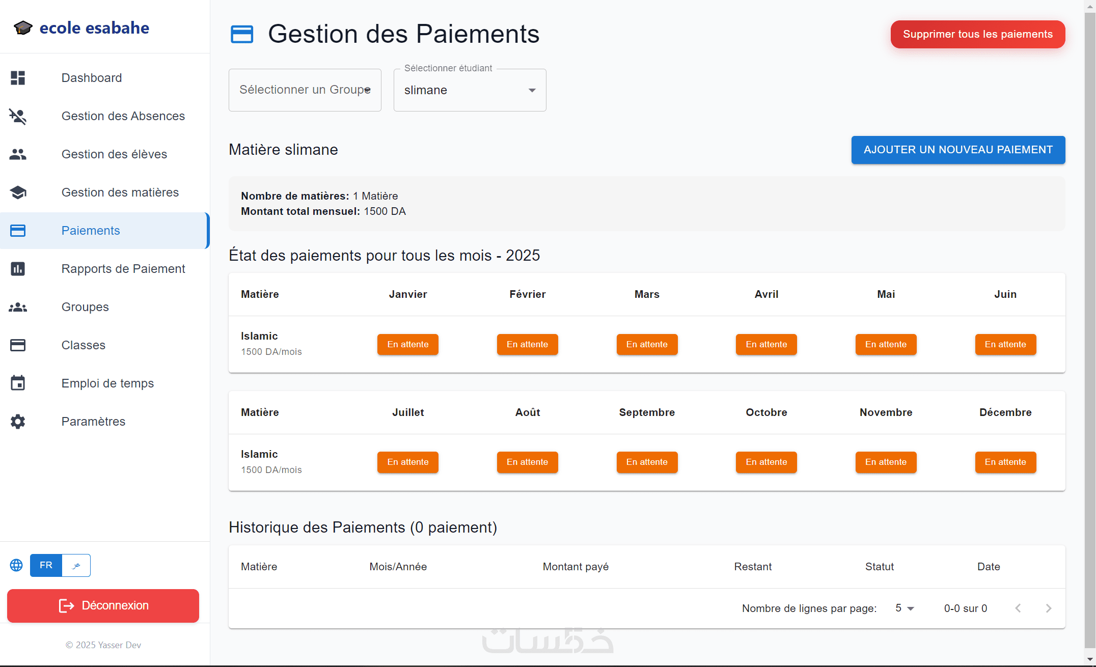Image resolution: width=1096 pixels, height=667 pixels.
Task: Go to next page of payment history
Action: (1049, 608)
